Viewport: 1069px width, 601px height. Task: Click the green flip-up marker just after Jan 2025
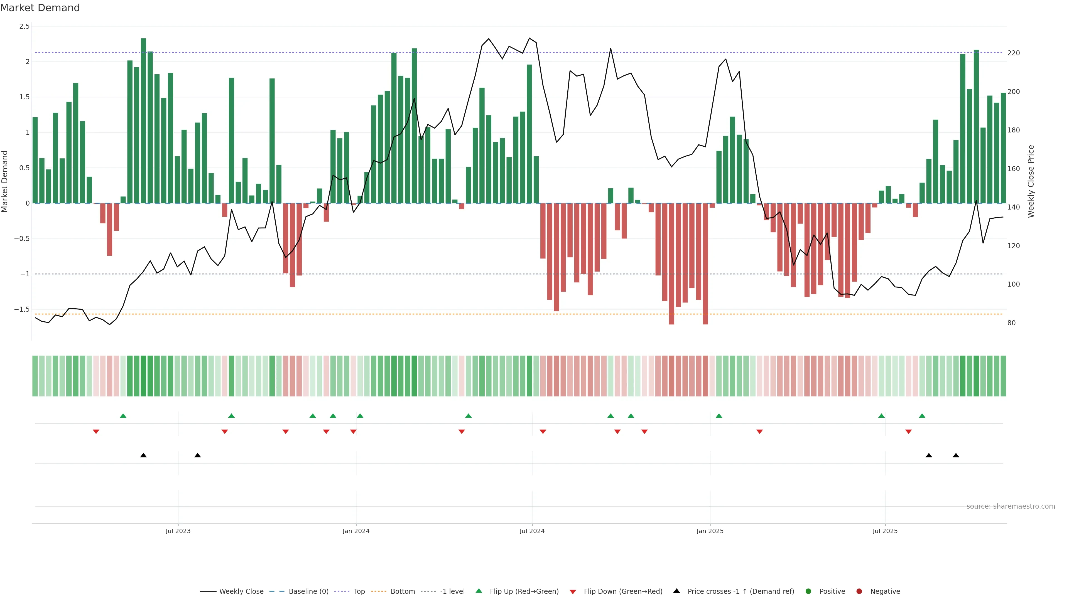pos(719,416)
